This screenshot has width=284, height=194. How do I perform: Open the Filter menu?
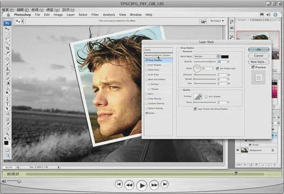click(x=95, y=15)
